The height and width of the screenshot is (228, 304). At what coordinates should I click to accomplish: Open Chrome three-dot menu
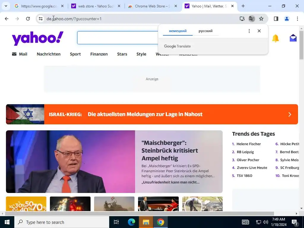[297, 19]
